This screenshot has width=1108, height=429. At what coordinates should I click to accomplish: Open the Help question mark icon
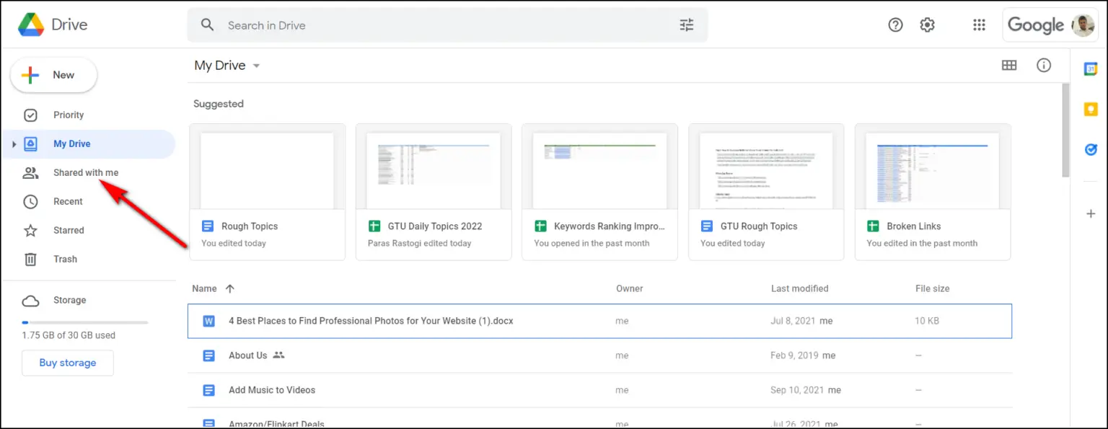click(x=895, y=25)
